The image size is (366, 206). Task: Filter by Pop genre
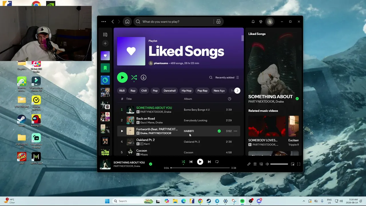pyautogui.click(x=155, y=91)
